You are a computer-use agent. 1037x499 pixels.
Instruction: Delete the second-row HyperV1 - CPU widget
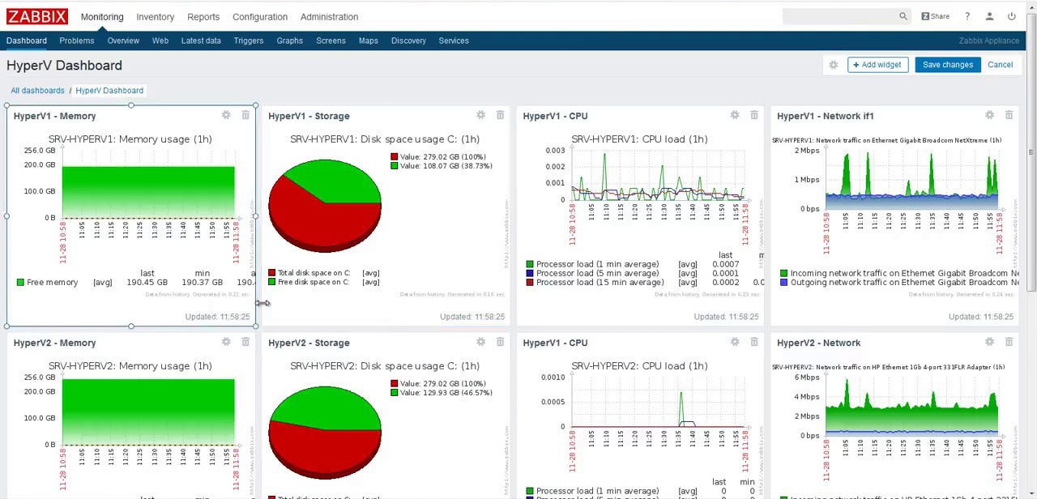(754, 342)
